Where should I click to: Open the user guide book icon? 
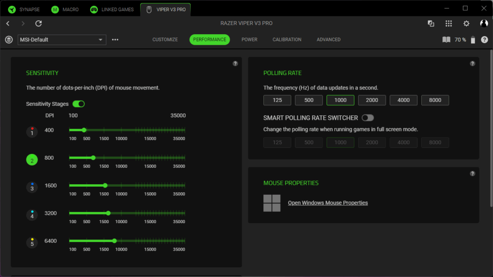446,40
